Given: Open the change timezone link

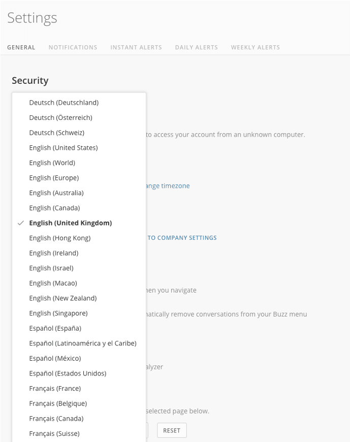Looking at the screenshot, I should point(168,186).
